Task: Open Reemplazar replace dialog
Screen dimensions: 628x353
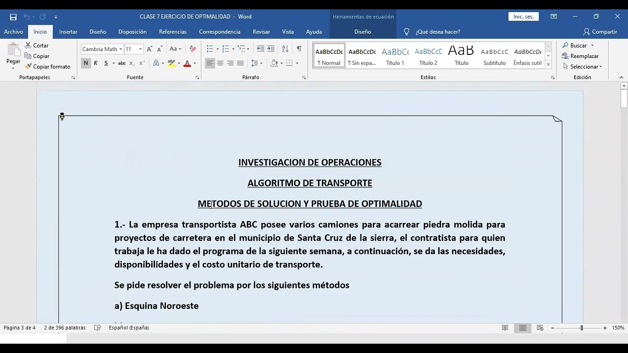Action: tap(581, 56)
